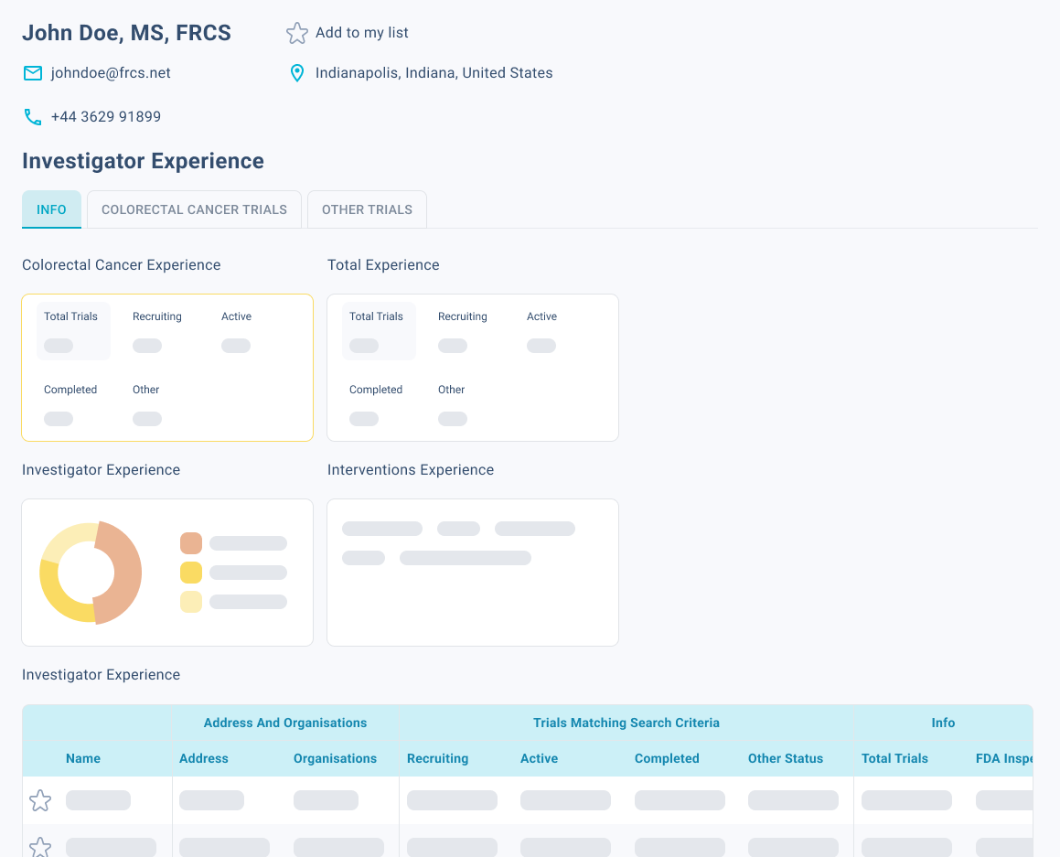Open the Colorectal Cancer Trials tab
1060x857 pixels.
coord(194,209)
